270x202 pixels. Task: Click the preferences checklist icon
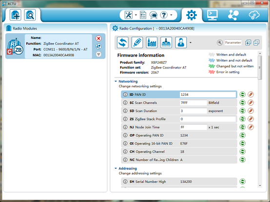click(143, 15)
